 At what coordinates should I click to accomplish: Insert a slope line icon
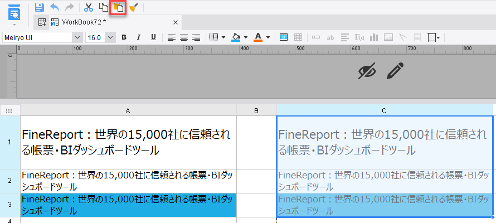[403, 38]
